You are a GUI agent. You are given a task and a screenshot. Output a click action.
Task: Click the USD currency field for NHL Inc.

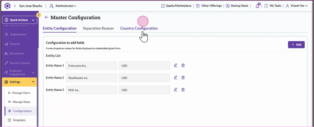pos(144,90)
